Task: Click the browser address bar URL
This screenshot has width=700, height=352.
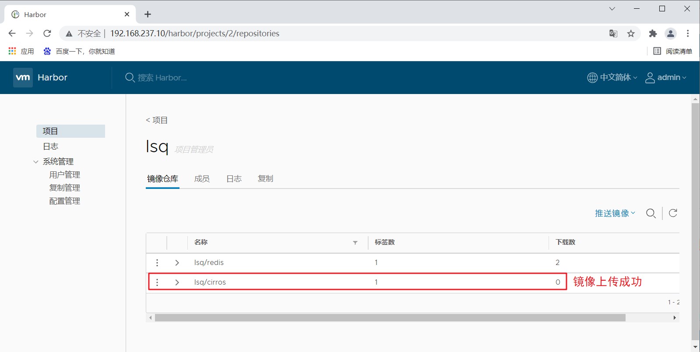Action: coord(195,34)
